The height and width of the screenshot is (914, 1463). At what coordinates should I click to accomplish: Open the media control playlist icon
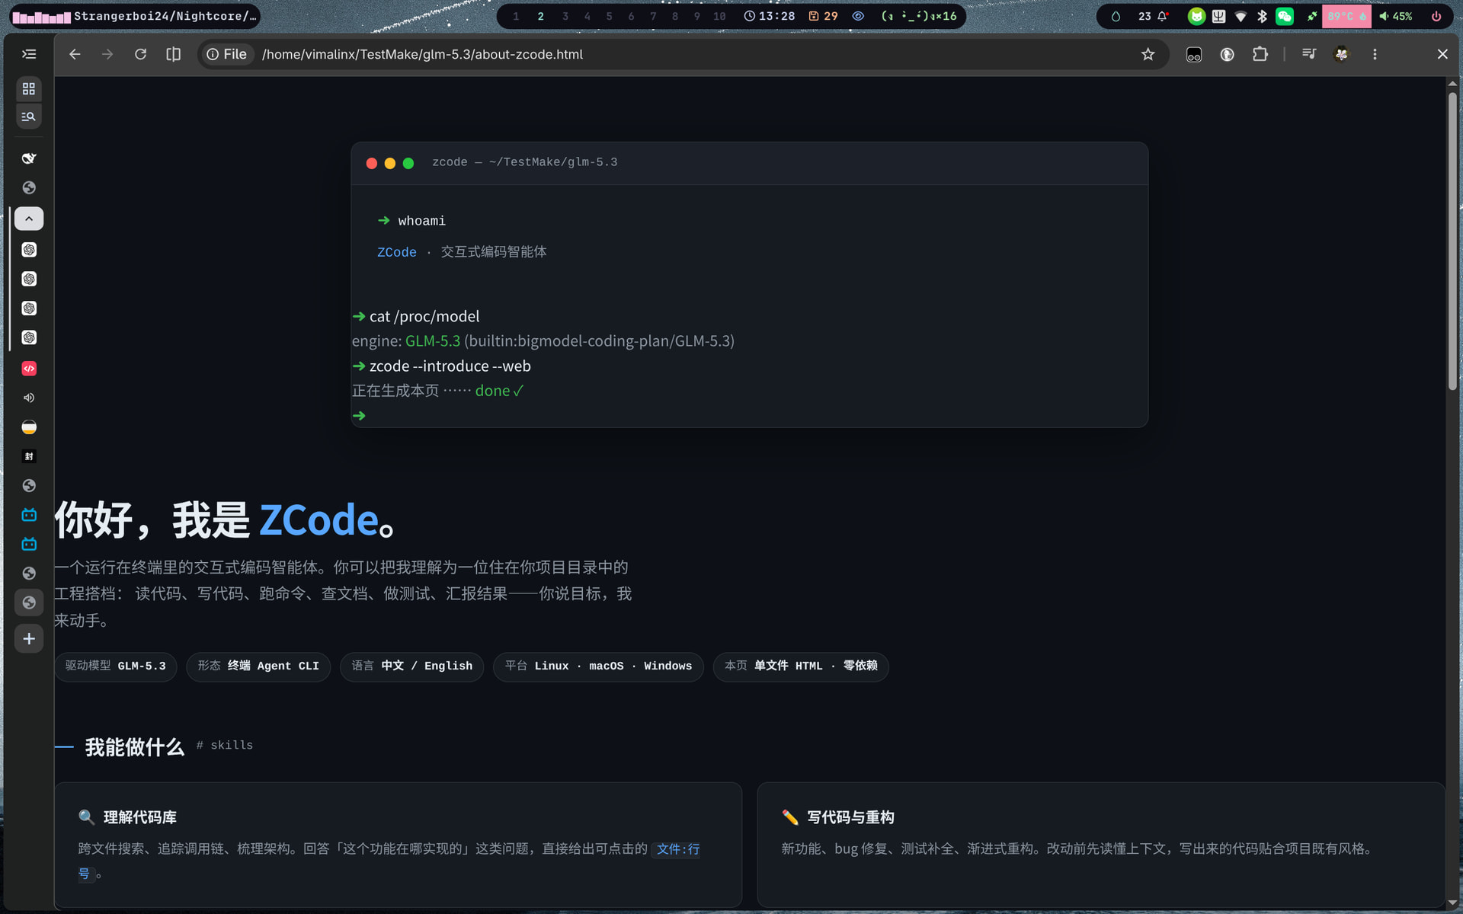[1309, 54]
